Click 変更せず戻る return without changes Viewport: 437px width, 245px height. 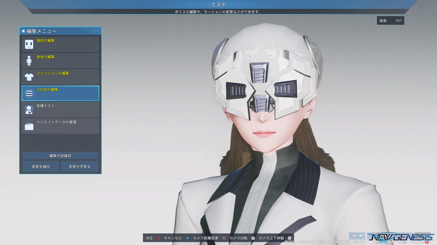79,167
